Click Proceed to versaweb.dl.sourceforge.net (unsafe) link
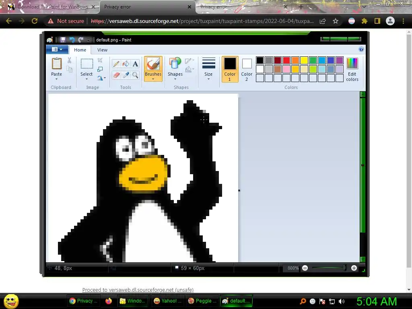Screen dimensions: 412x309 (138, 290)
